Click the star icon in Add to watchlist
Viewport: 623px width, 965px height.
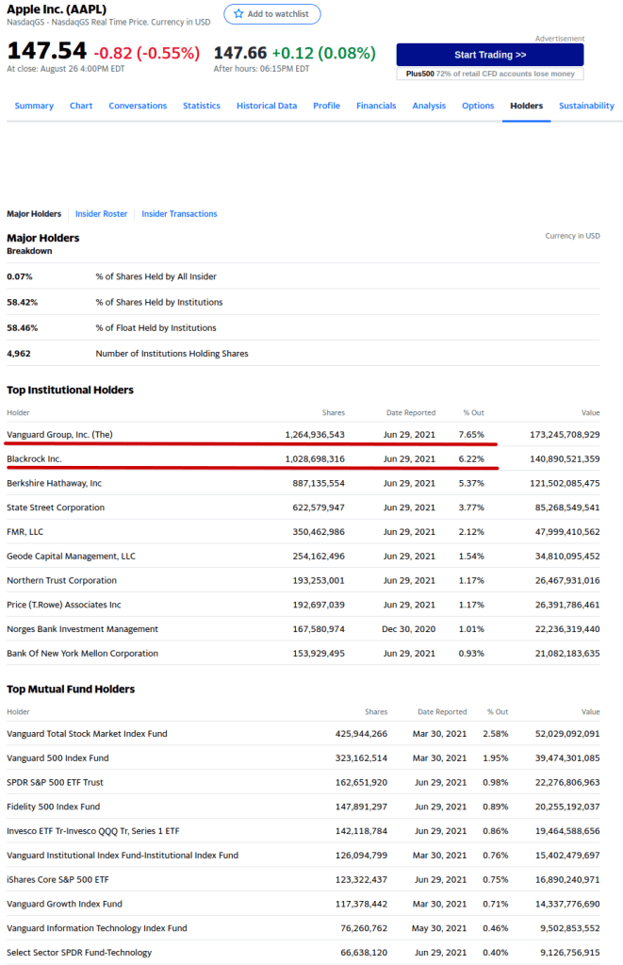(x=238, y=14)
